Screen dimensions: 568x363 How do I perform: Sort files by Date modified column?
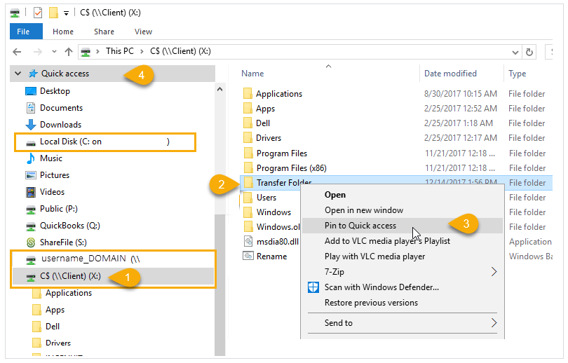(450, 74)
